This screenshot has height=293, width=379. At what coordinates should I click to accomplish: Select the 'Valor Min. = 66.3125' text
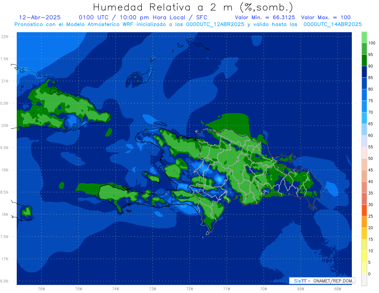point(265,17)
